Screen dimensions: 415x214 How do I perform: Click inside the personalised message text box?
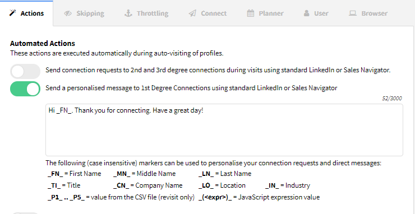(224, 130)
